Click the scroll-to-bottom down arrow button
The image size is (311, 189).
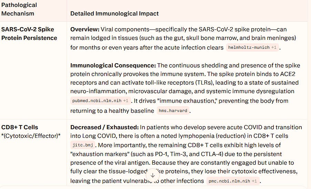tap(152, 175)
